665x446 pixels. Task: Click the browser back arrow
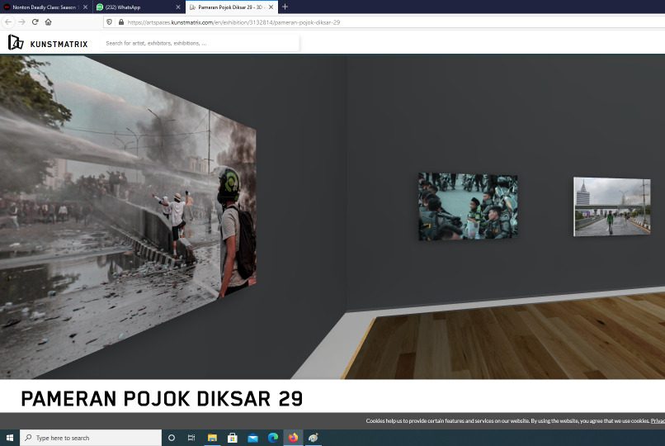tap(8, 22)
